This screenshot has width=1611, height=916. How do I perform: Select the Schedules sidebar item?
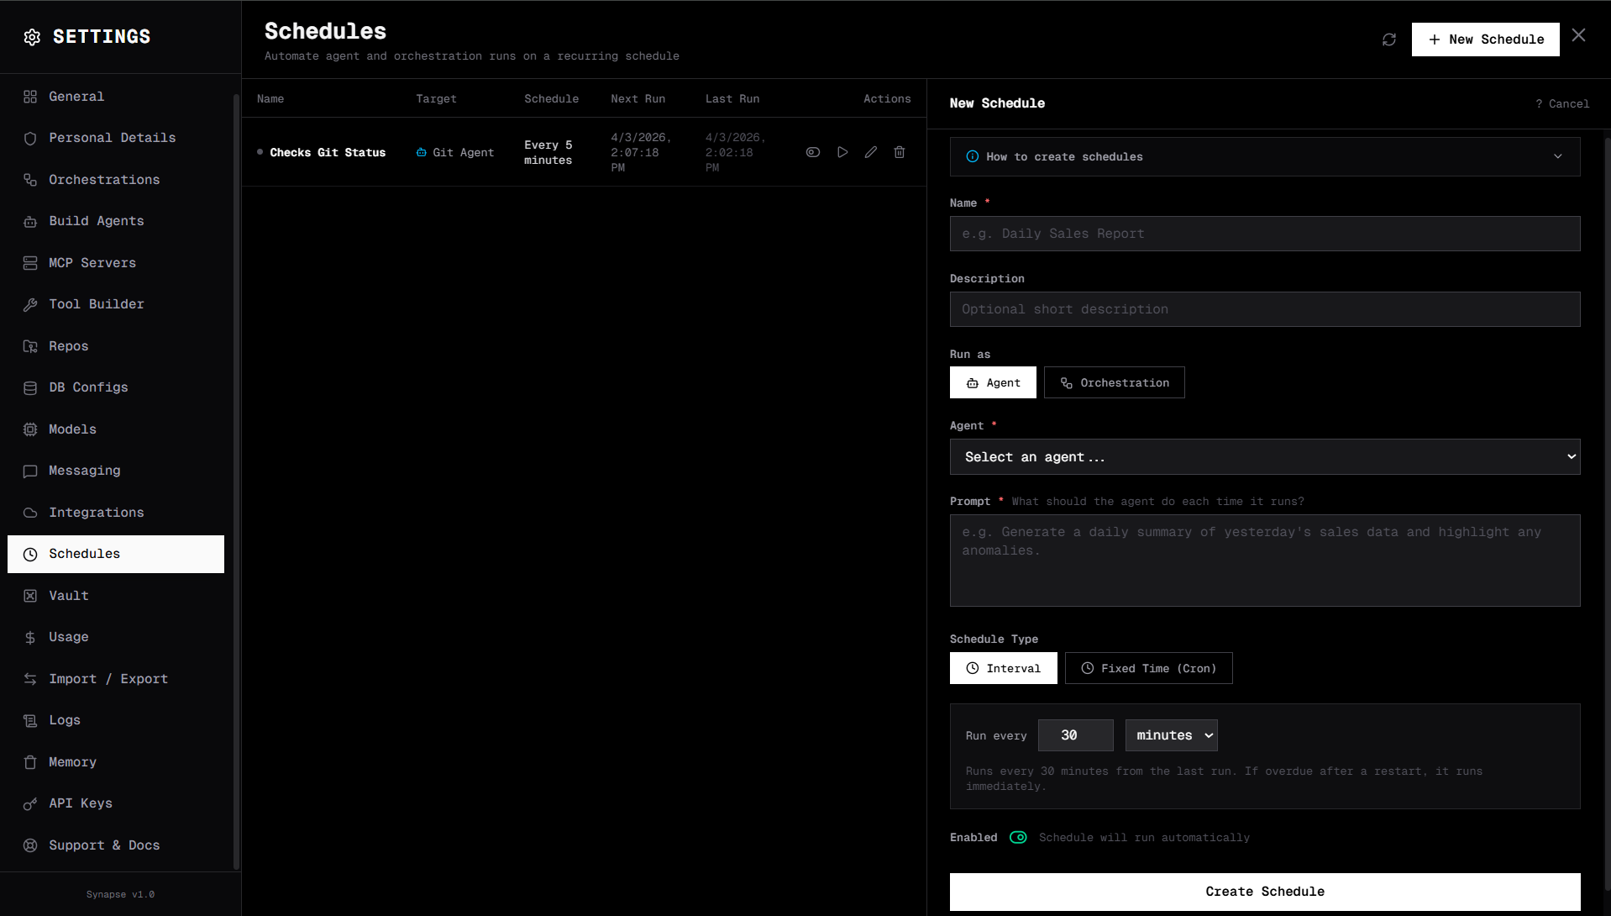click(116, 554)
